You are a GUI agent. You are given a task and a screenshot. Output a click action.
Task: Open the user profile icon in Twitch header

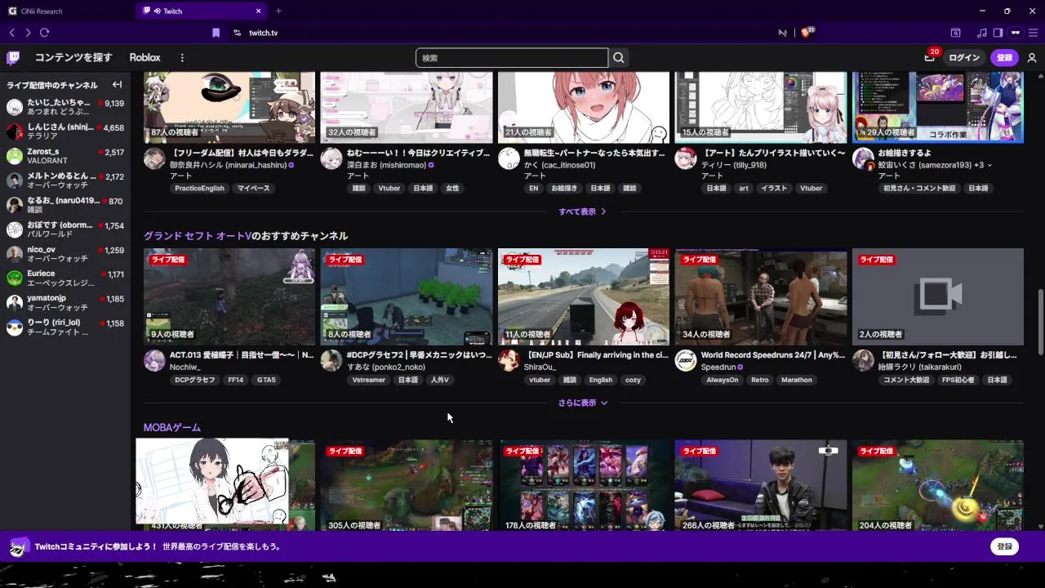(1032, 58)
